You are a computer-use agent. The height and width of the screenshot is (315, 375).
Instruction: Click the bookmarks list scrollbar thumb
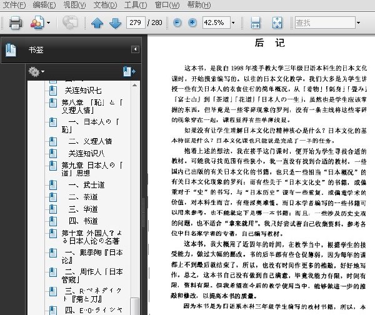tap(134, 306)
